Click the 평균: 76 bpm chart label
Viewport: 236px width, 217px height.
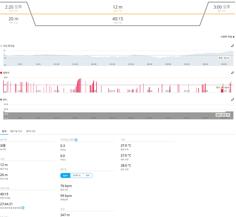pyautogui.click(x=223, y=87)
